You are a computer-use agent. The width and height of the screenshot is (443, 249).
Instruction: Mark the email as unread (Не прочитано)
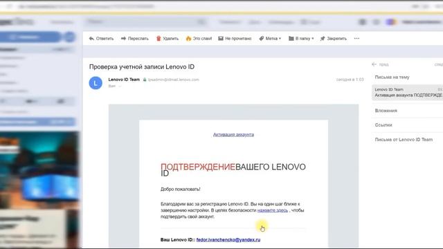pyautogui.click(x=235, y=39)
